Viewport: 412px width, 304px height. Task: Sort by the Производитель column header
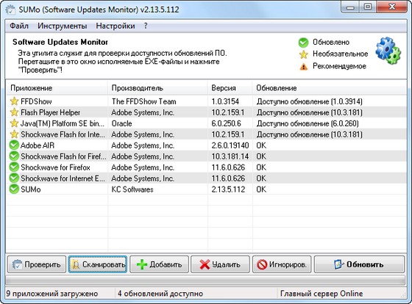(x=157, y=88)
